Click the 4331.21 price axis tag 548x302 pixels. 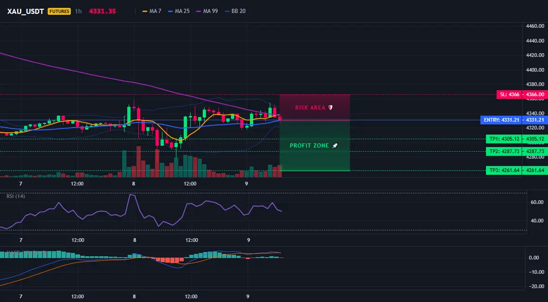535,120
